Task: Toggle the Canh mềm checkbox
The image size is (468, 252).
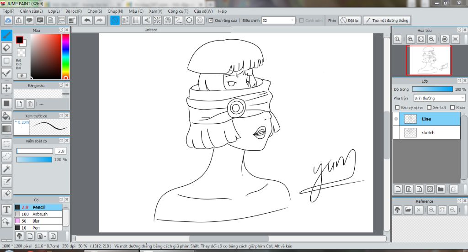Action: (x=302, y=20)
